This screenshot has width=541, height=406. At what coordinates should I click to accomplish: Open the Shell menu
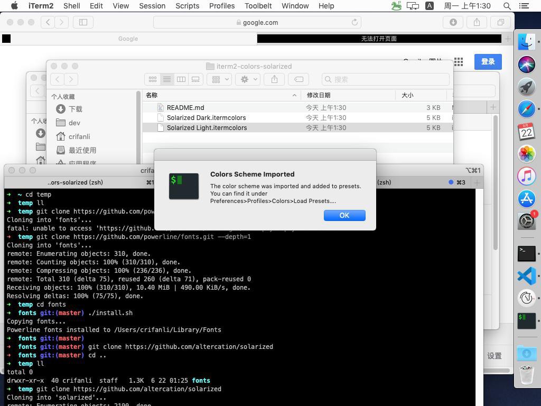pyautogui.click(x=72, y=6)
